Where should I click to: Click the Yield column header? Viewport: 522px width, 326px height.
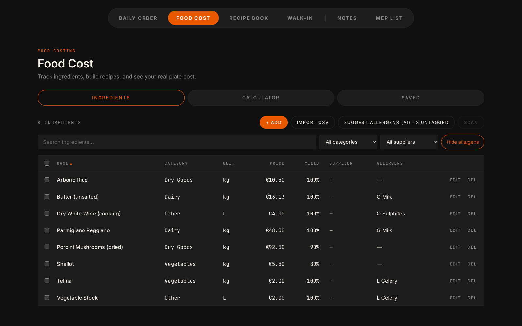coord(312,163)
